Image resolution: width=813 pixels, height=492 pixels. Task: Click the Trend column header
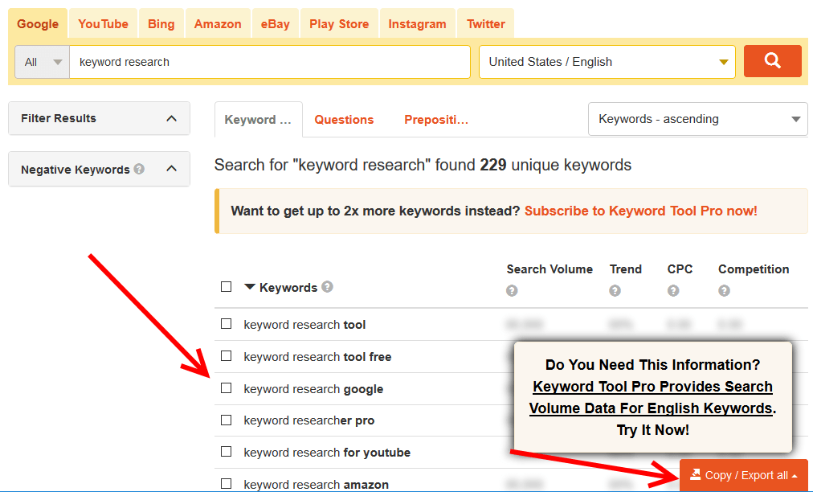[x=626, y=269]
